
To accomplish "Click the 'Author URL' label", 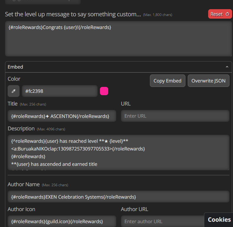I will 135,209.
